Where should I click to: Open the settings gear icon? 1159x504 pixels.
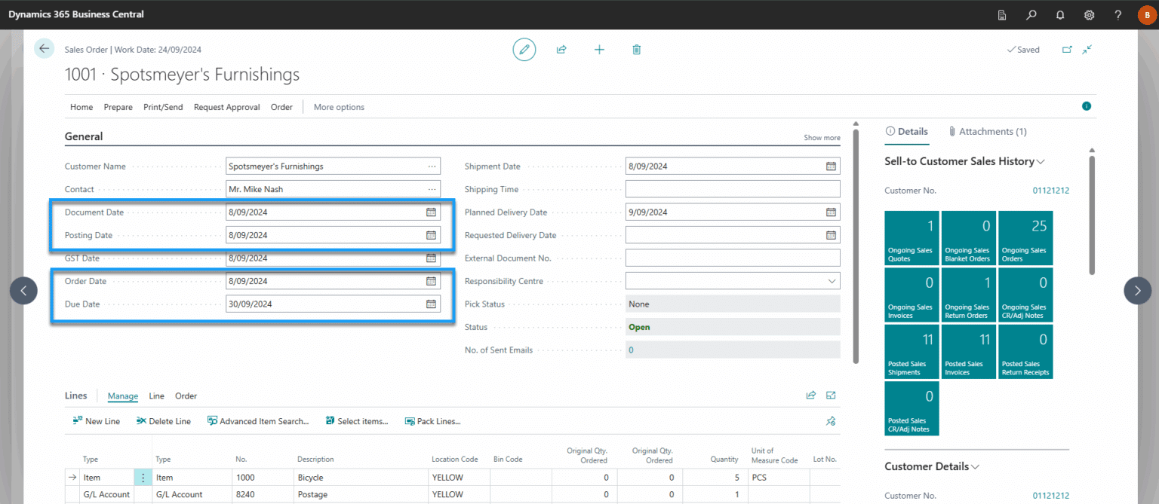[x=1089, y=15]
